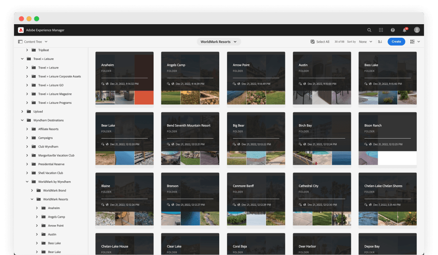Screen dimensions: 438x255
Task: Click the Chelan-Lake House folder card
Action: tap(124, 244)
